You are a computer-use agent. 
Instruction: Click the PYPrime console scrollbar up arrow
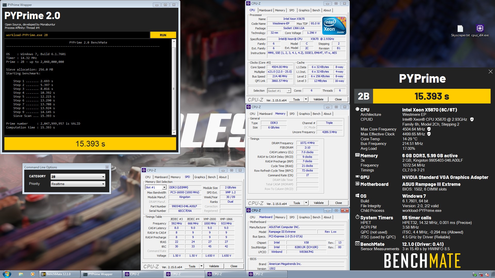(174, 41)
